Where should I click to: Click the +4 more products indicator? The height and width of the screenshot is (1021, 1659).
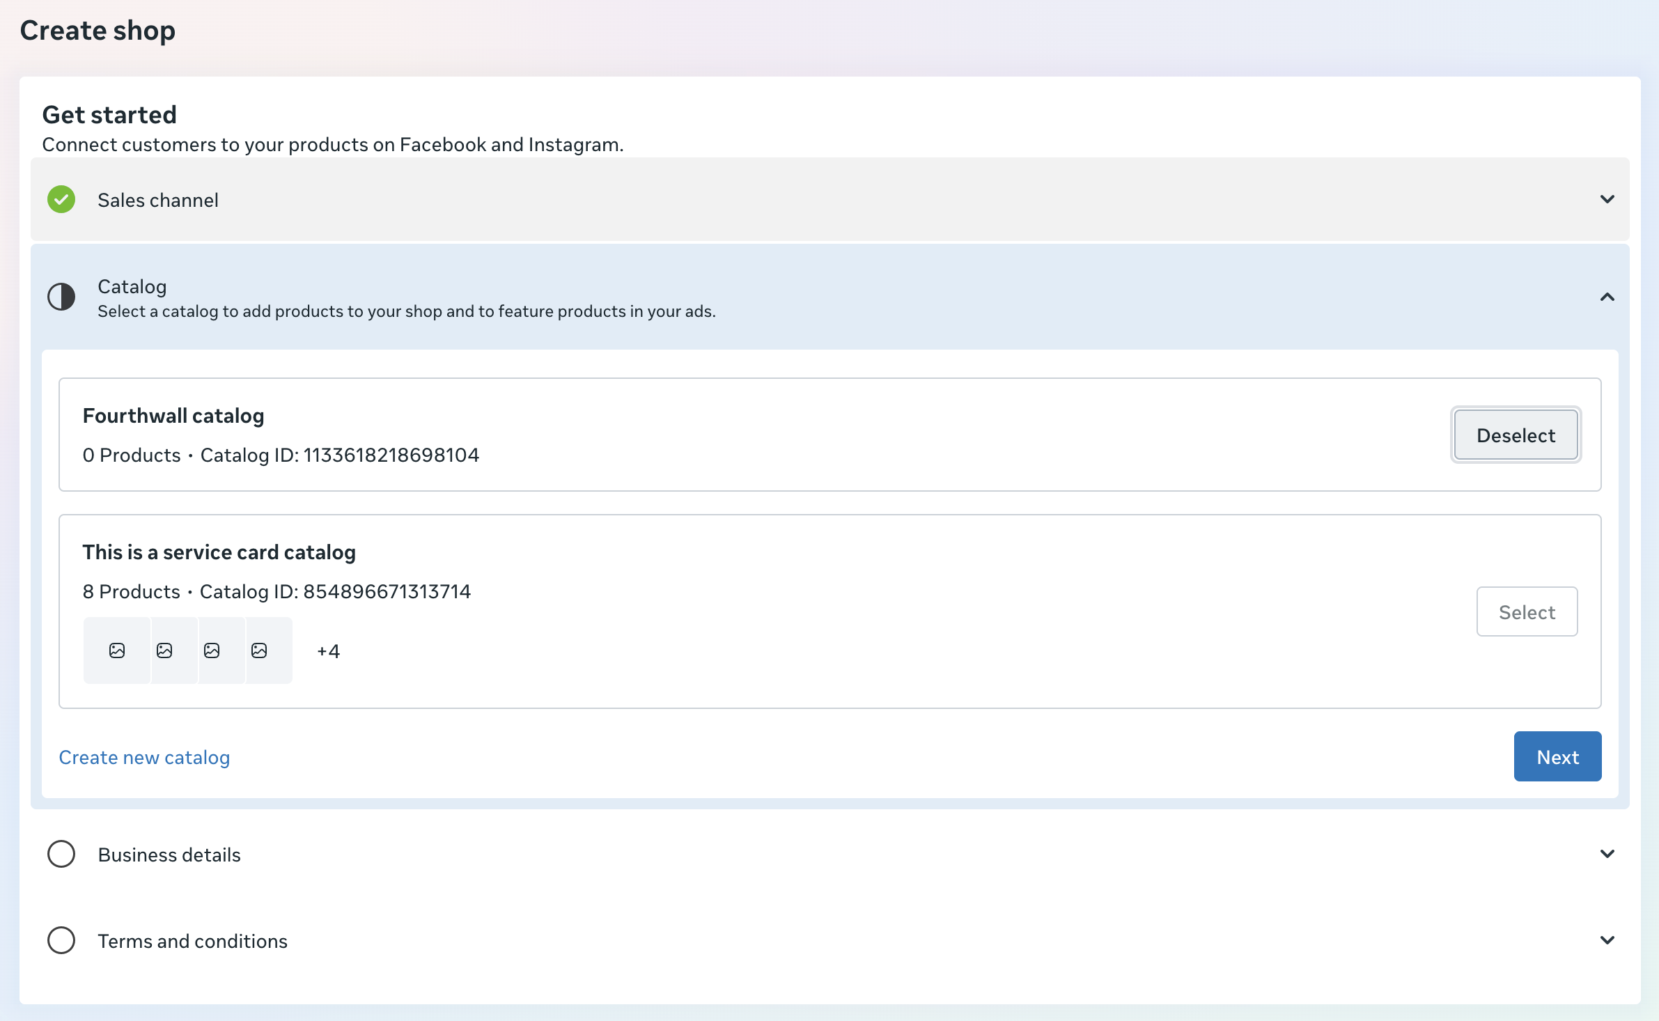coord(328,651)
